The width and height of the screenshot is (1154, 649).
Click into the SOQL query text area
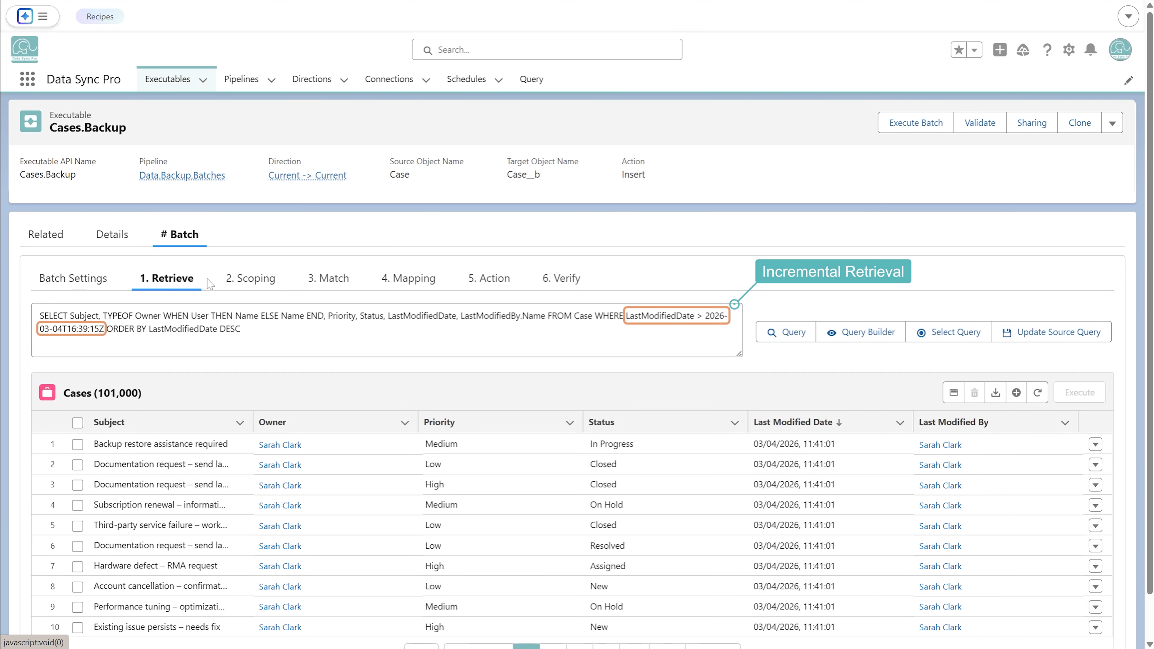click(x=386, y=330)
